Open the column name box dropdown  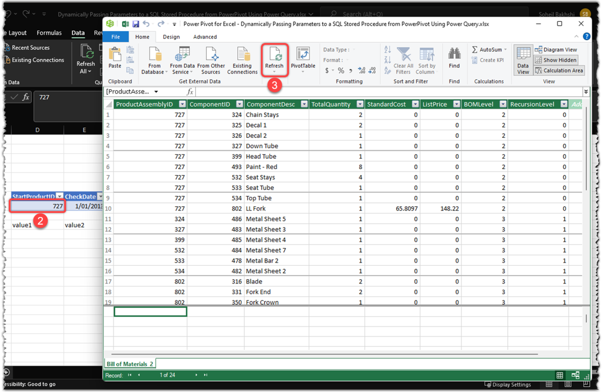click(156, 92)
